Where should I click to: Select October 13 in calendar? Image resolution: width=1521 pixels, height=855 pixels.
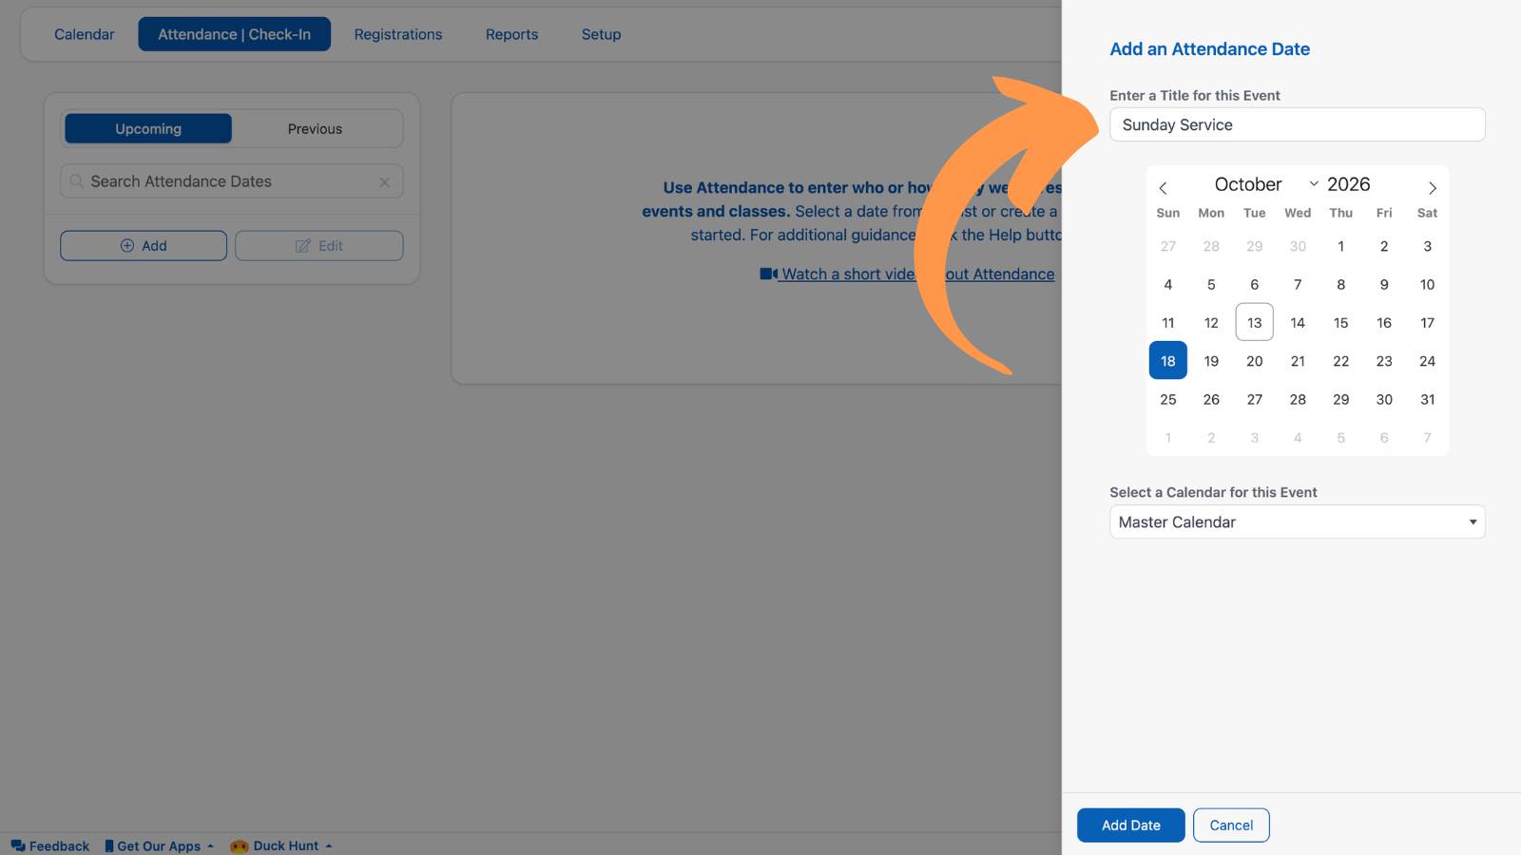pyautogui.click(x=1254, y=323)
